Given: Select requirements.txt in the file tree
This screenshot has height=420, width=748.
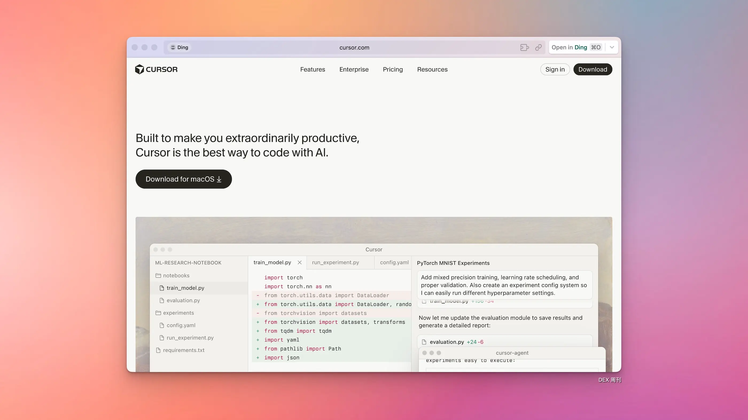Looking at the screenshot, I should [x=184, y=350].
